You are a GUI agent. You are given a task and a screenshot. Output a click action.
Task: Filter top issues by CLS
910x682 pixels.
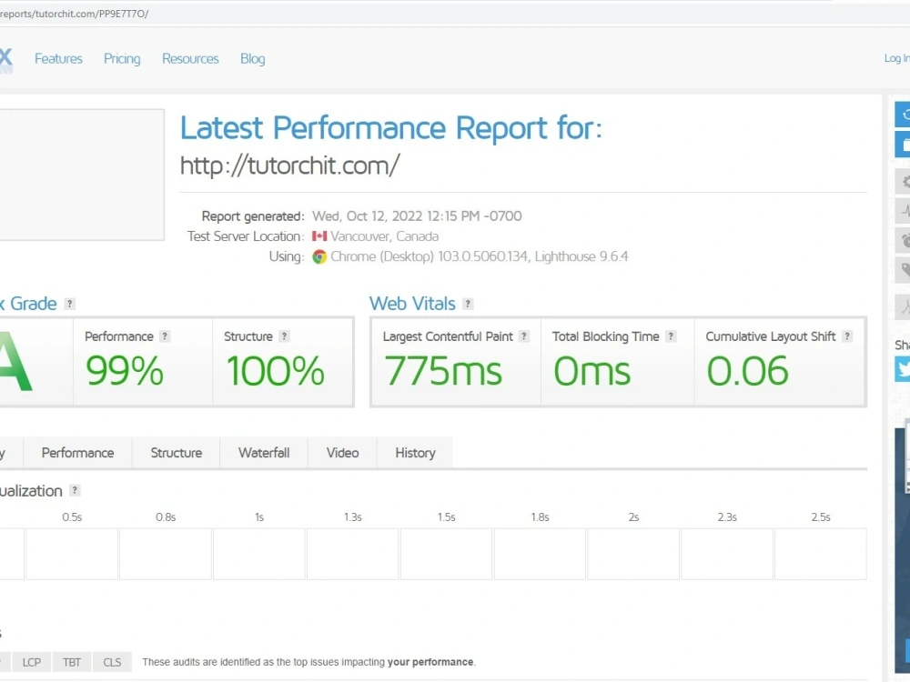pyautogui.click(x=112, y=662)
